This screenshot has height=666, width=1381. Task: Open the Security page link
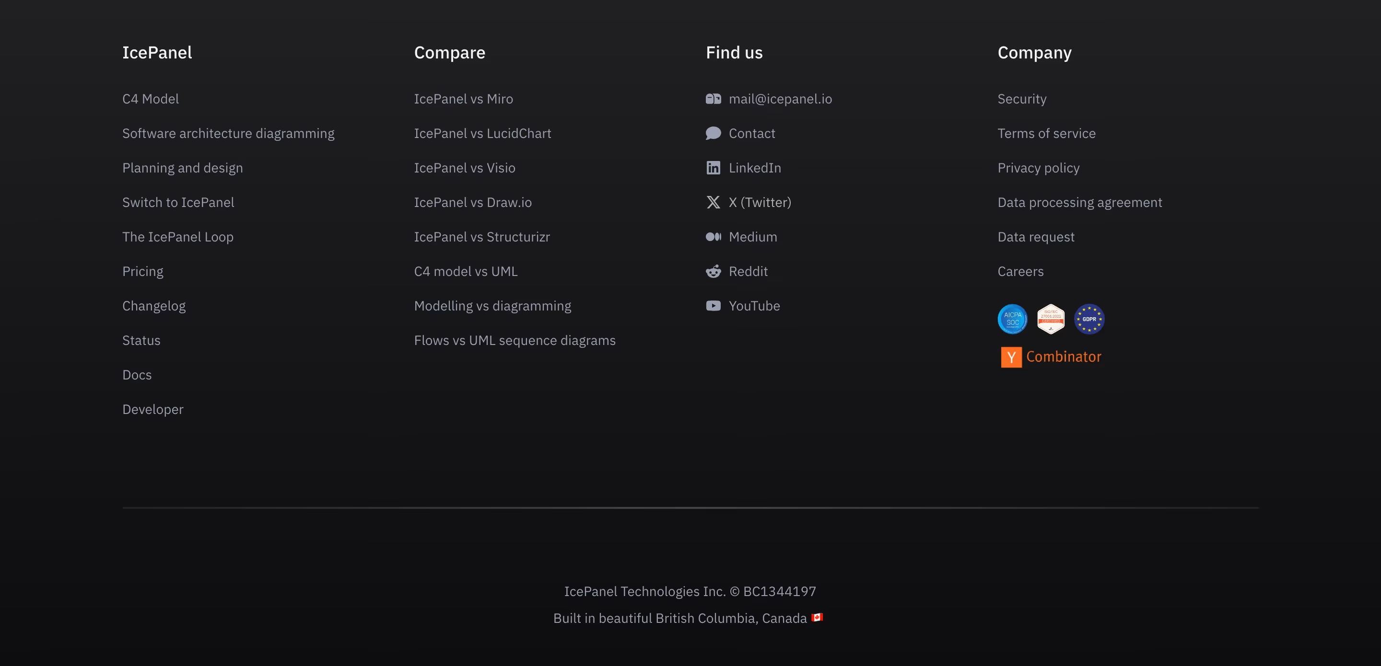coord(1022,99)
